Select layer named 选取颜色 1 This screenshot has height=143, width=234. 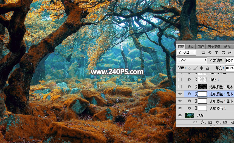[x=218, y=108]
